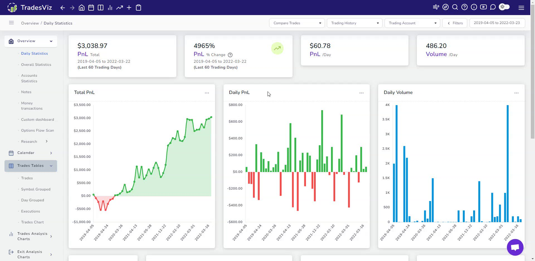The height and width of the screenshot is (261, 535).
Task: Expand the Calendar sidebar section
Action: pyautogui.click(x=31, y=153)
